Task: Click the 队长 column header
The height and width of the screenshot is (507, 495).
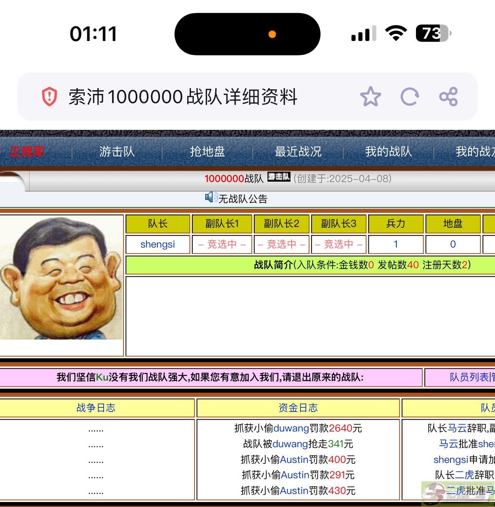Action: point(158,223)
